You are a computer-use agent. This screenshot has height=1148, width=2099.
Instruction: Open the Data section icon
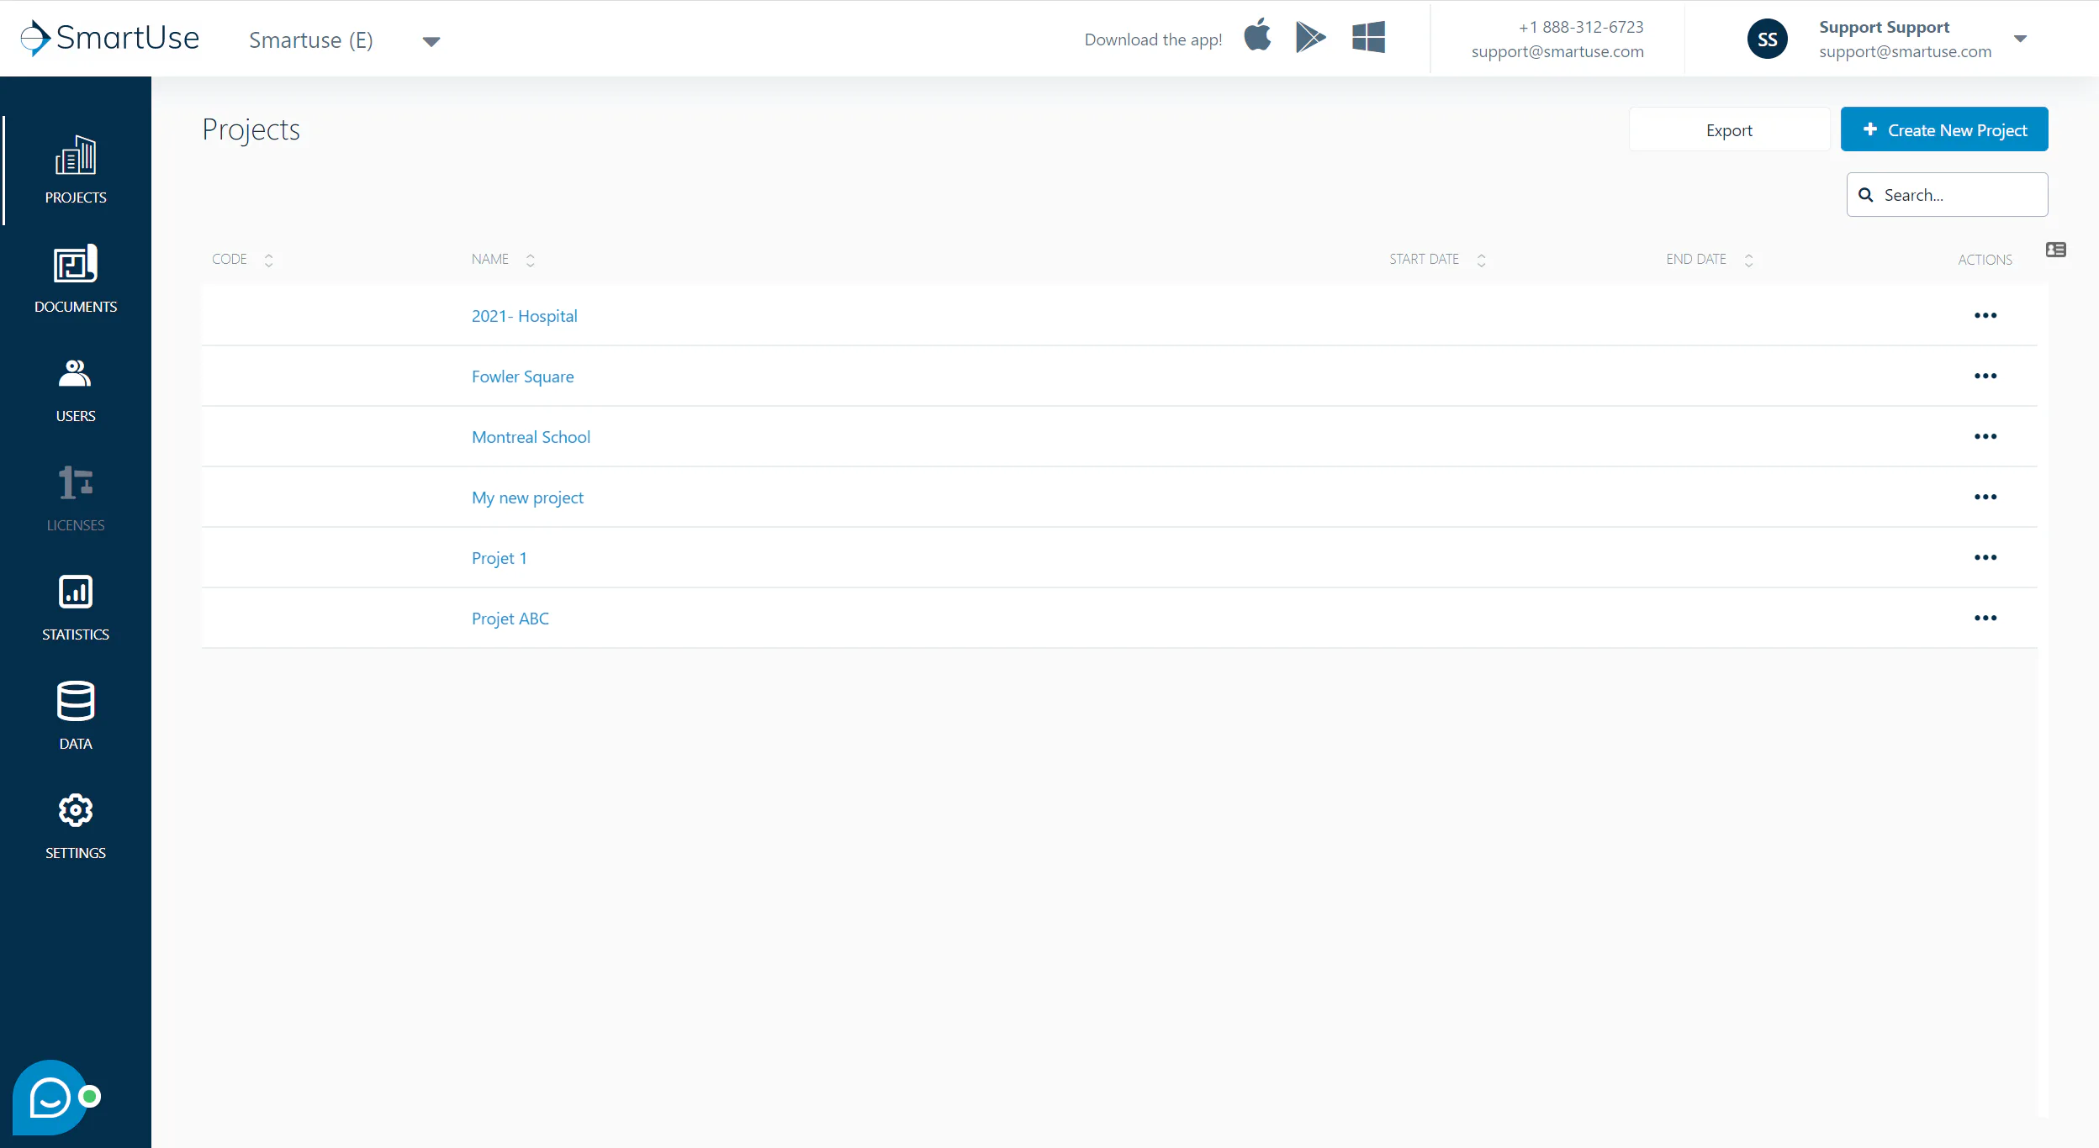[x=76, y=701]
